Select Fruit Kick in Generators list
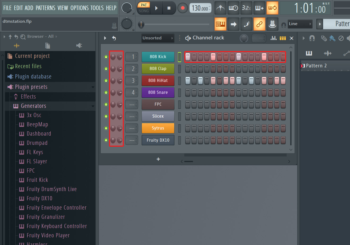Image resolution: width=350 pixels, height=245 pixels. point(37,180)
